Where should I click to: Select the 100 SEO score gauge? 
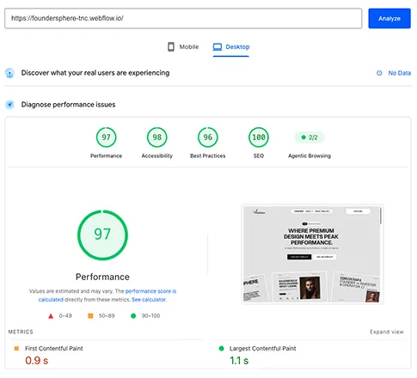click(259, 137)
